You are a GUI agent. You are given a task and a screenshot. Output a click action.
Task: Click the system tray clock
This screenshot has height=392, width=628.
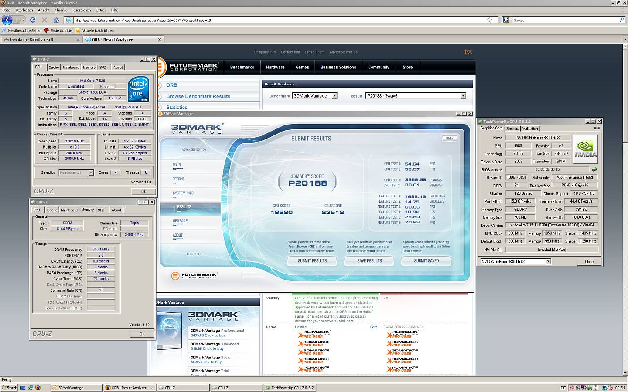pyautogui.click(x=620, y=388)
